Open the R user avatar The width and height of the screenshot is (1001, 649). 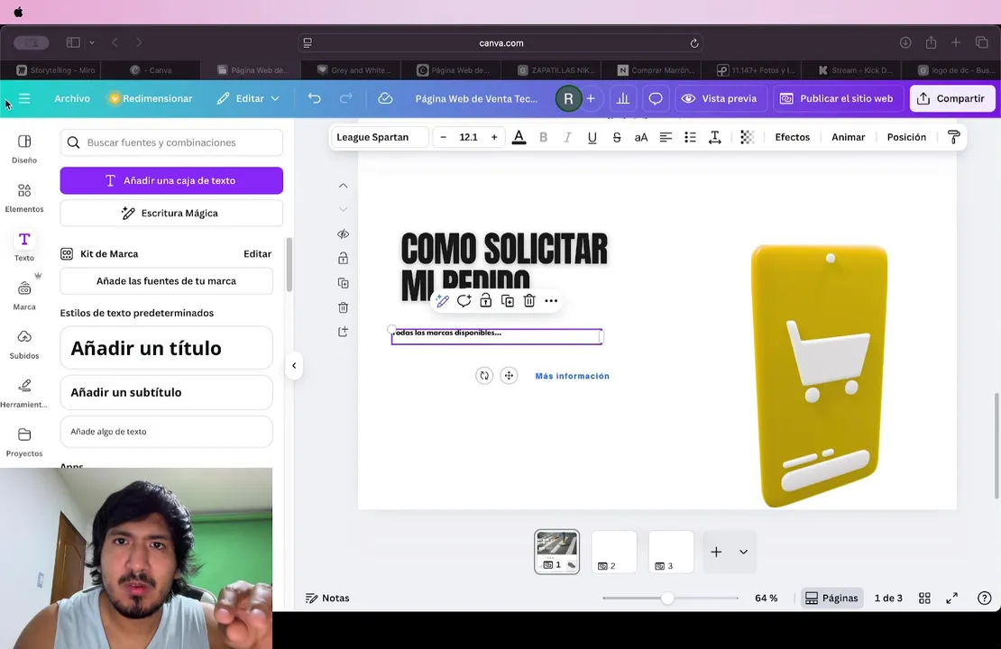click(568, 98)
